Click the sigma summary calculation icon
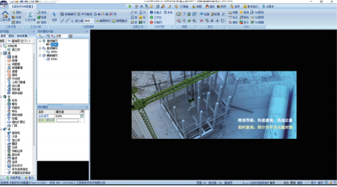The height and width of the screenshot is (187, 337). (x=30, y=14)
